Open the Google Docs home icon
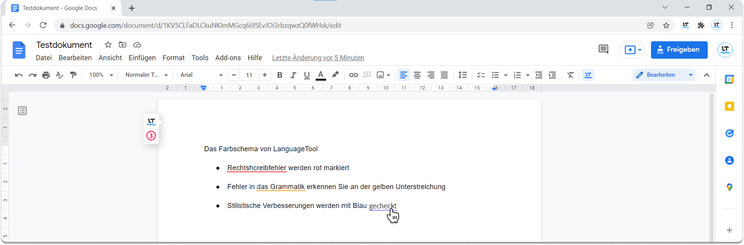 point(19,50)
